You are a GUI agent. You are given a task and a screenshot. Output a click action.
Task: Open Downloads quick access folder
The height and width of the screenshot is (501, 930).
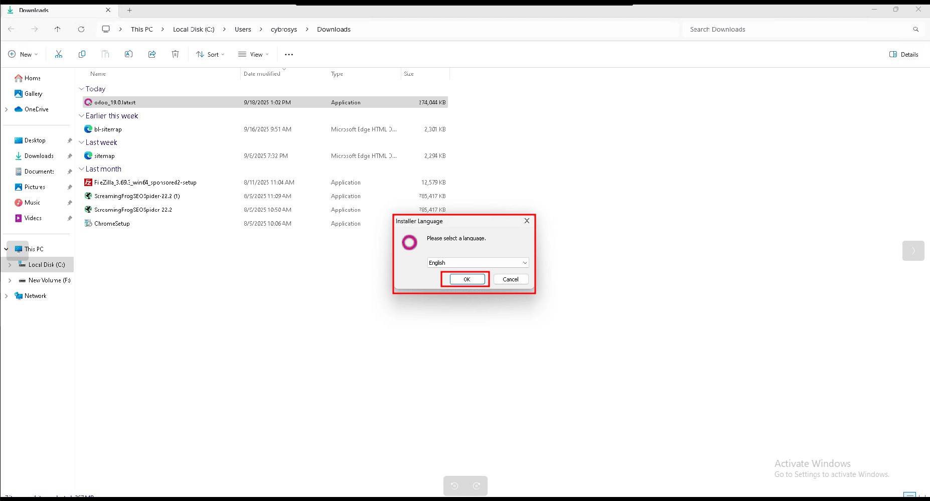tap(34, 156)
